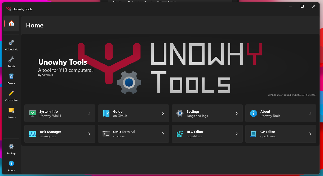Expand Task Manager card chevron
323x176 pixels.
[89, 134]
